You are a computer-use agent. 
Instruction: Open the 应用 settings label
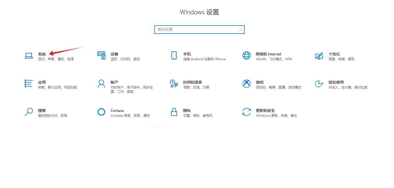click(42, 82)
